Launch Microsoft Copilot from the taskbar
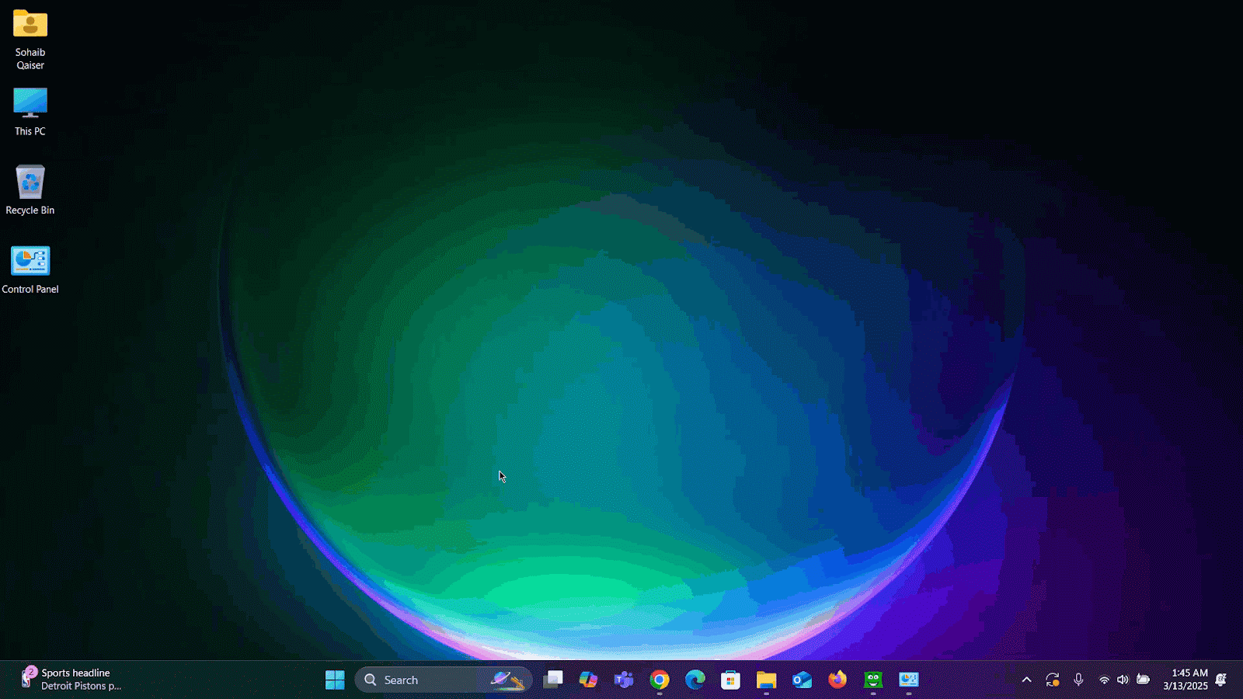The image size is (1243, 699). pyautogui.click(x=588, y=680)
